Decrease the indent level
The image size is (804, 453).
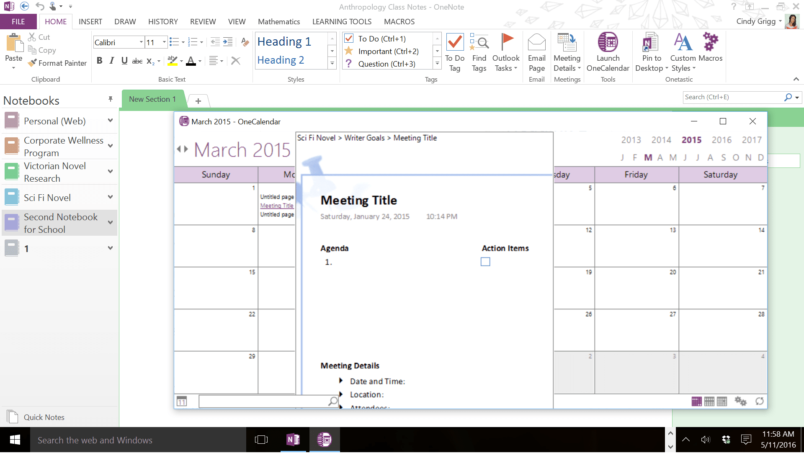(215, 42)
